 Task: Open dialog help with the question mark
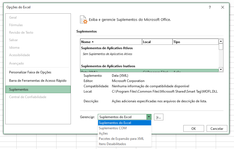point(210,7)
